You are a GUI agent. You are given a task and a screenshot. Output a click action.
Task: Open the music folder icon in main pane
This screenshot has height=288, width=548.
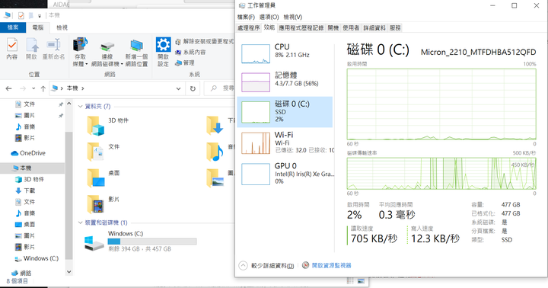(x=215, y=152)
